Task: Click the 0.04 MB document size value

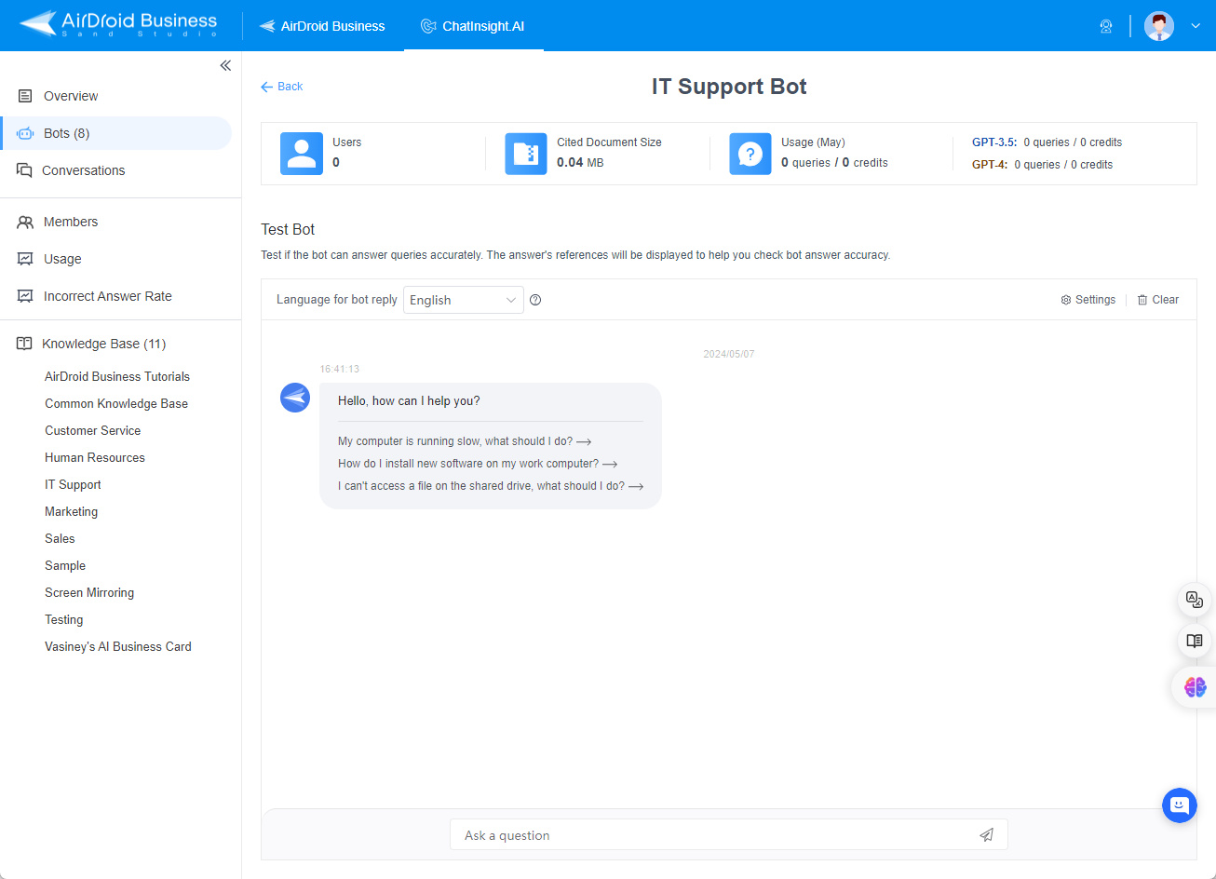Action: (x=580, y=163)
